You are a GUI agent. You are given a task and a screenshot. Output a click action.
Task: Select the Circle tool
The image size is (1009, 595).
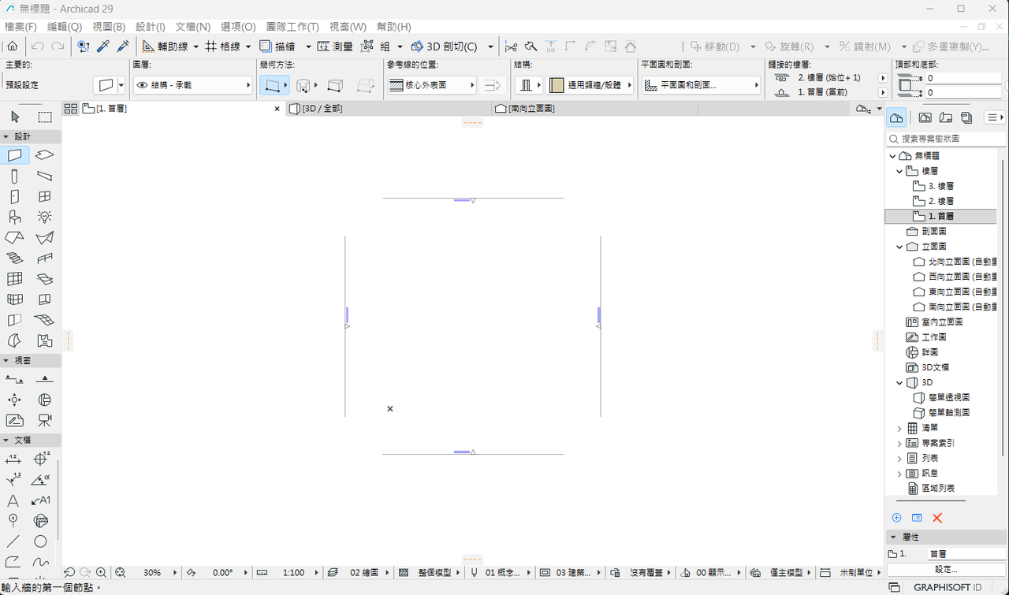click(40, 541)
